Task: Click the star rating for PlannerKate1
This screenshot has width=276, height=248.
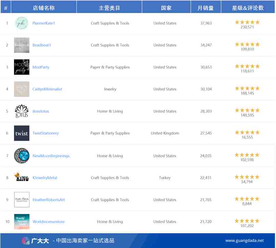Action: pyautogui.click(x=247, y=22)
